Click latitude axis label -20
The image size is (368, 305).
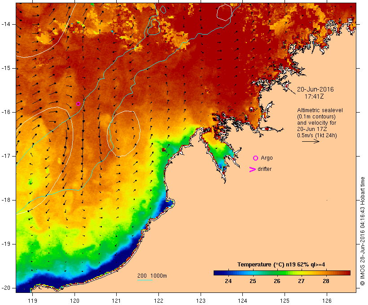click(6, 288)
